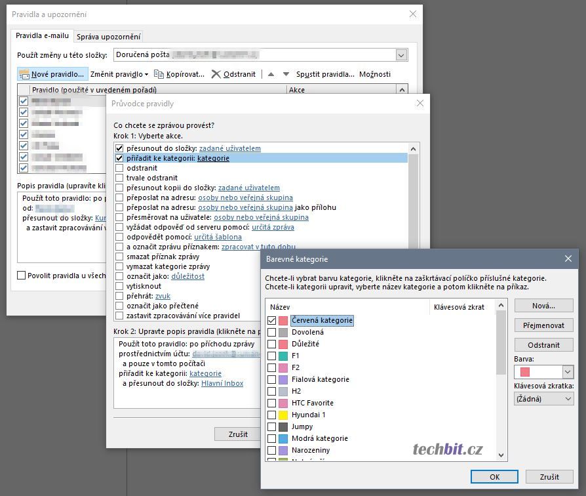Click the Nová... category button
This screenshot has width=586, height=496.
coord(543,306)
